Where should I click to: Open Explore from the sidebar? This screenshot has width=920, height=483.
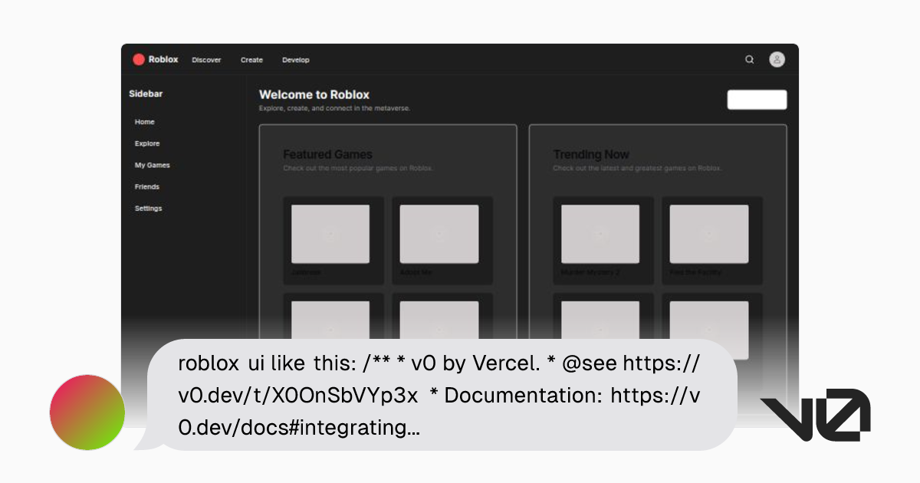coord(146,143)
